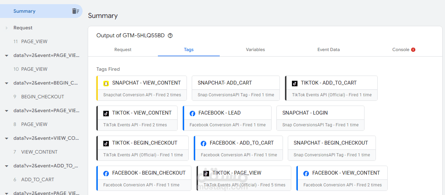Select event 9 BEGIN_CHECKOUT in sidebar
Screen dimensions: 445x195
pyautogui.click(x=42, y=97)
